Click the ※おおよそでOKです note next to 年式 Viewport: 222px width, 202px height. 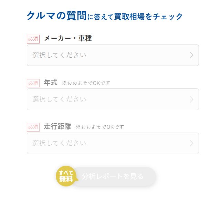coord(86,83)
